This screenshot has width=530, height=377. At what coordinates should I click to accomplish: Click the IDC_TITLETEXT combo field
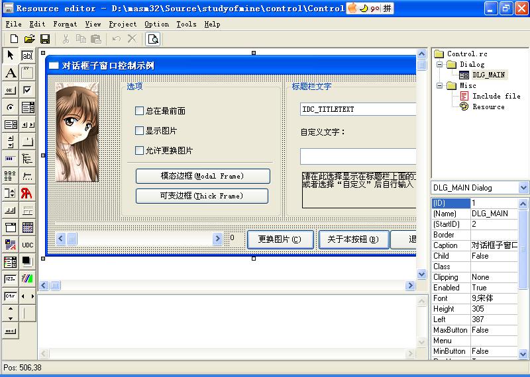click(358, 109)
